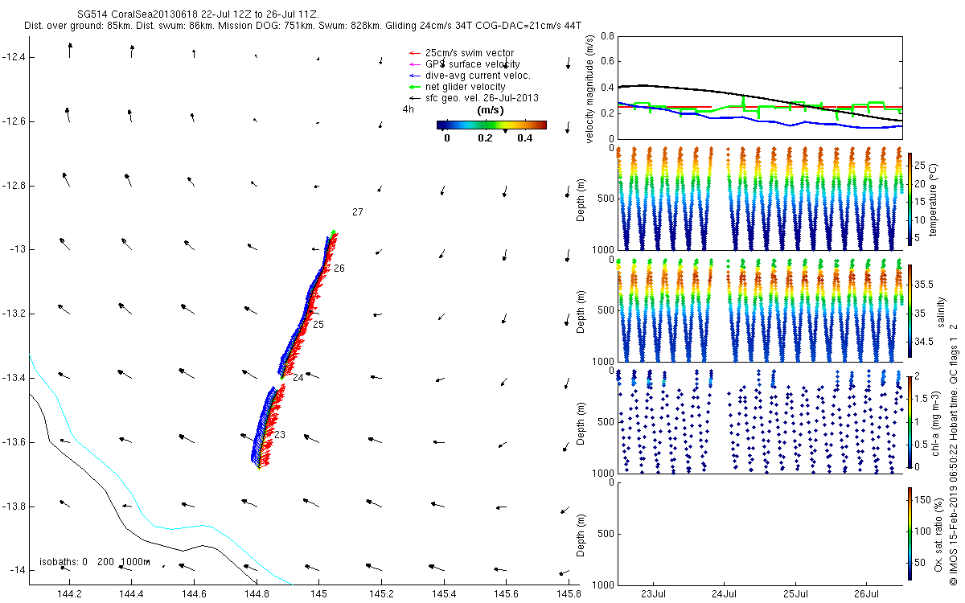Click the '4h' label near the legend
965x603 pixels.
point(408,109)
